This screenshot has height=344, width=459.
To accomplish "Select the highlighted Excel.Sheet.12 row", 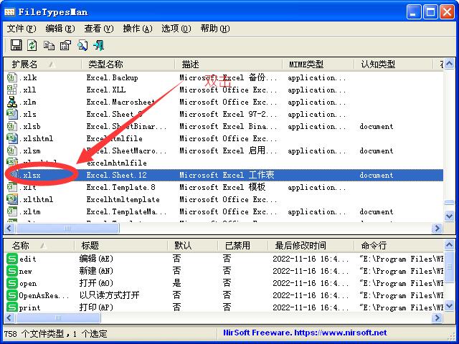I will click(x=224, y=175).
